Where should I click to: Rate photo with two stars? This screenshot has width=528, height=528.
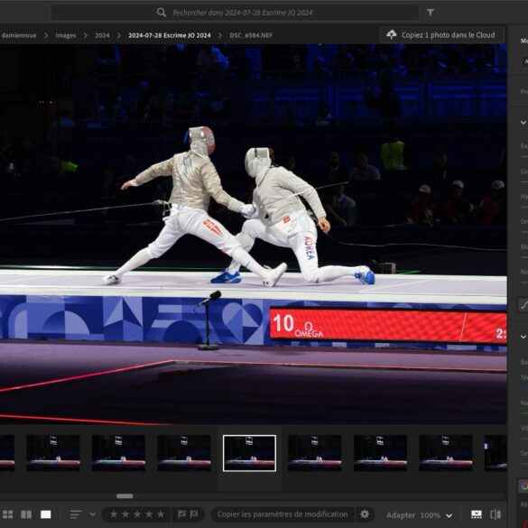coord(125,514)
